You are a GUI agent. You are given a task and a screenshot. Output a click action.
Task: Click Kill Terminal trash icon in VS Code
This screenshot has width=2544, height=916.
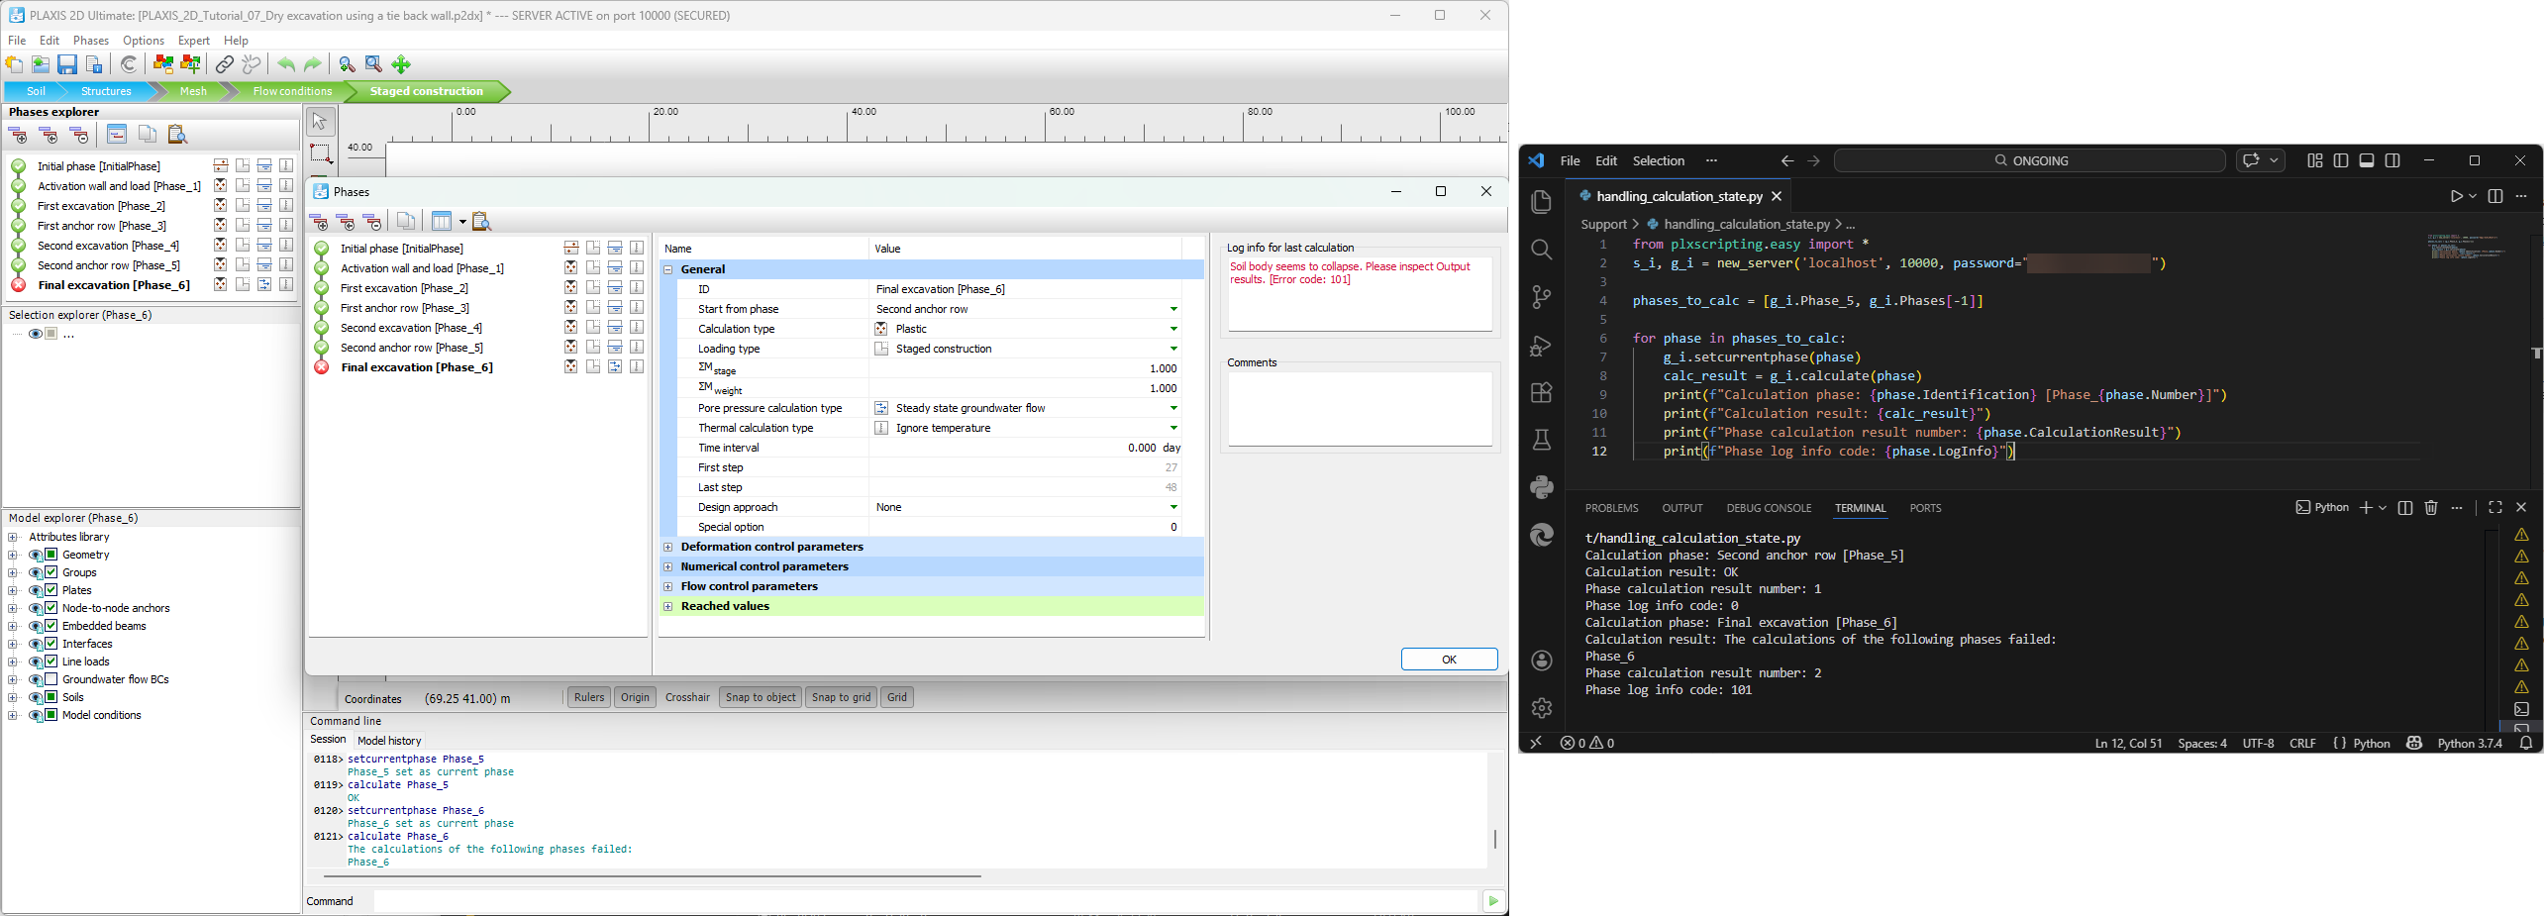(x=2431, y=508)
